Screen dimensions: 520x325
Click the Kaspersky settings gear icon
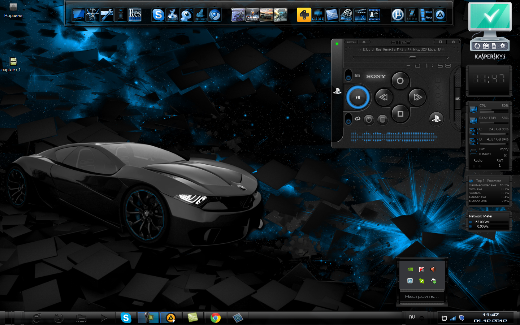tap(503, 46)
